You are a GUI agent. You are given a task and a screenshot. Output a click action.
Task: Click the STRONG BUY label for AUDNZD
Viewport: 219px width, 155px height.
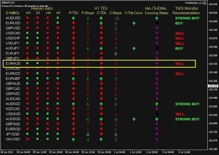point(187,104)
